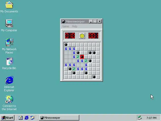Viewport: 161px width, 121px height.
Task: Click the green 2 starting the '2 1 1 1' row
Action: pyautogui.click(x=74, y=69)
